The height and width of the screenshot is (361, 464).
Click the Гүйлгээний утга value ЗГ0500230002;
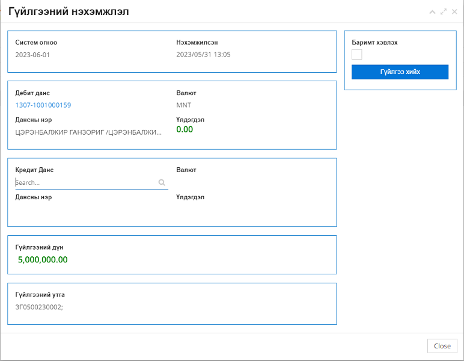39,307
